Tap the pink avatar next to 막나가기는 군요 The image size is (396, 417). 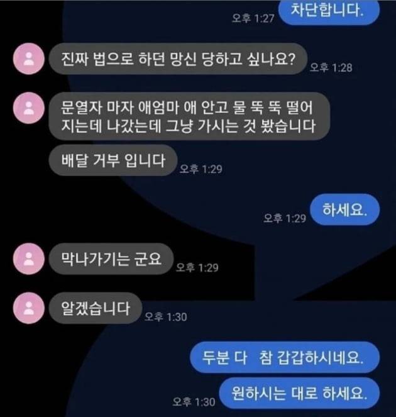point(29,259)
